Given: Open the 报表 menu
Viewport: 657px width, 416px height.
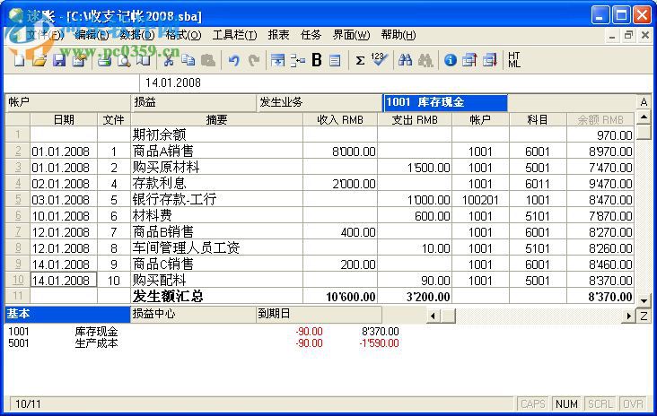Looking at the screenshot, I should (x=278, y=35).
